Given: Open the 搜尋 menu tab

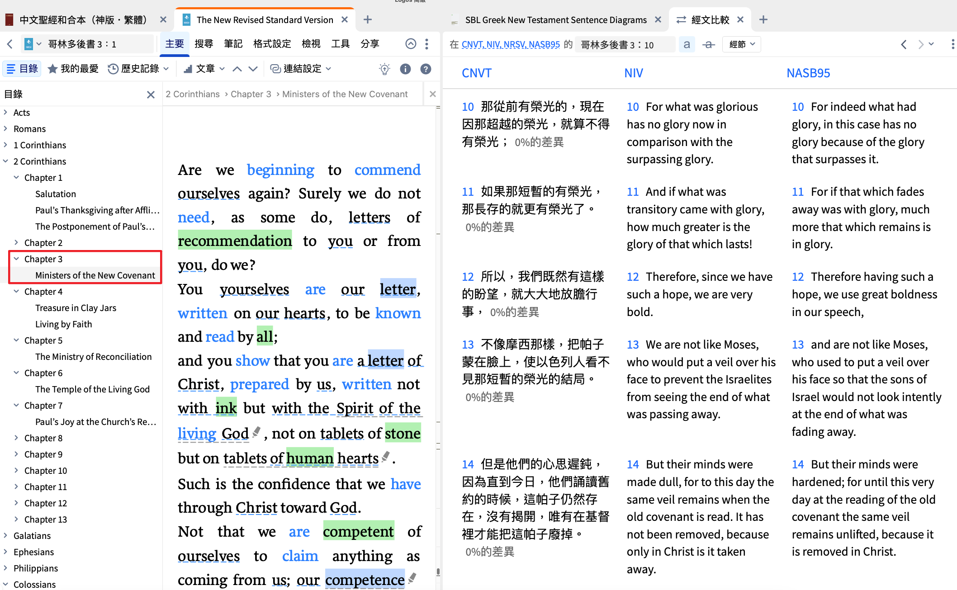Looking at the screenshot, I should click(x=204, y=44).
